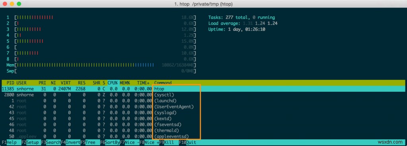407x146 pixels.
Task: Click the 2407M VIRT value
Action: point(64,89)
